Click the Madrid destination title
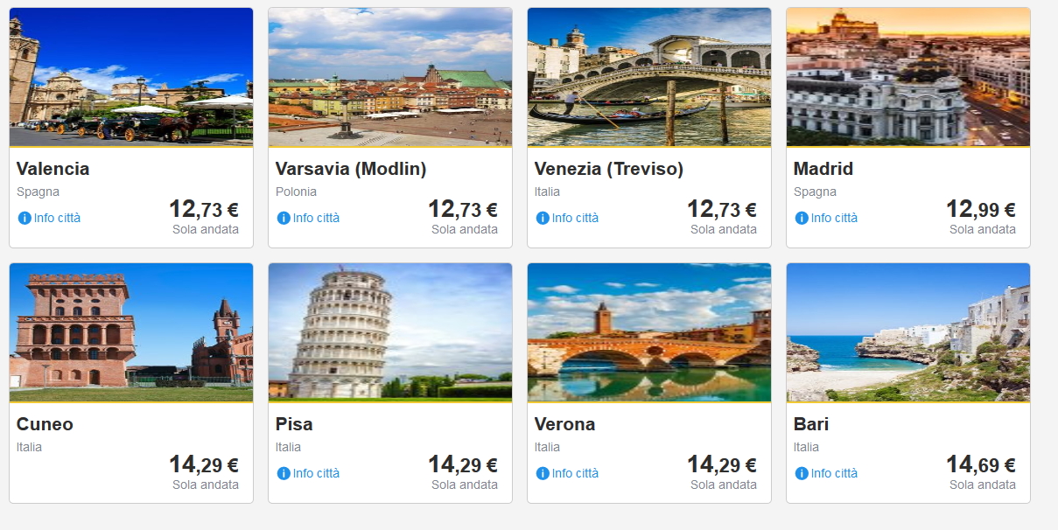 tap(823, 169)
